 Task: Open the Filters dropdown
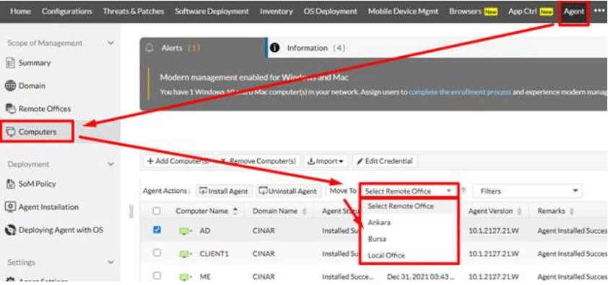click(x=527, y=191)
